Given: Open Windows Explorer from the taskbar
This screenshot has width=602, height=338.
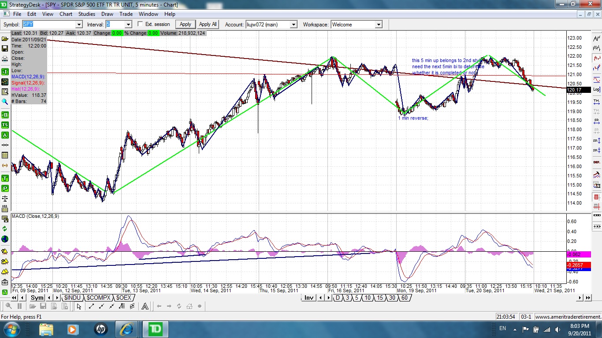Looking at the screenshot, I should [x=46, y=329].
